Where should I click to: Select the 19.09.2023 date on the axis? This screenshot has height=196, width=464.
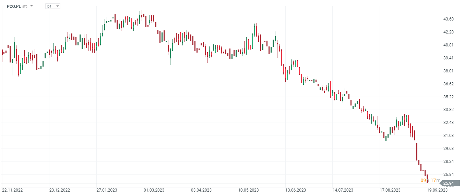tap(438, 190)
